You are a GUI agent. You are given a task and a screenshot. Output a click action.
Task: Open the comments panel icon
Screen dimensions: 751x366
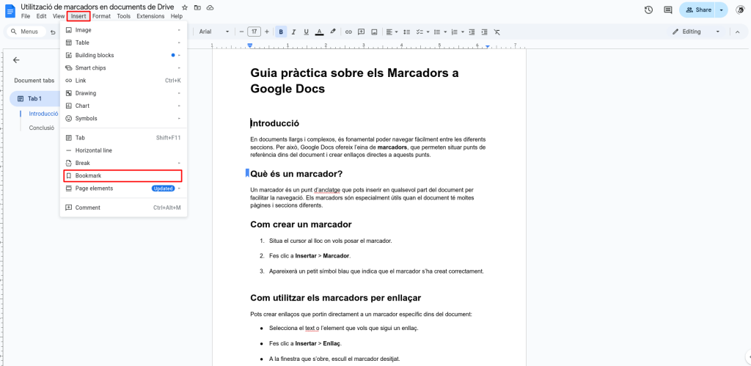pos(667,10)
